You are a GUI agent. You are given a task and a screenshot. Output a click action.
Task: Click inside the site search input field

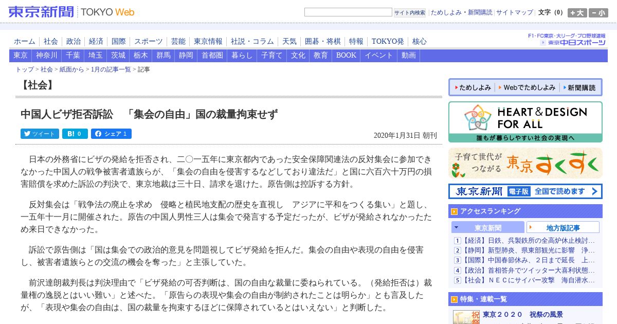(348, 12)
